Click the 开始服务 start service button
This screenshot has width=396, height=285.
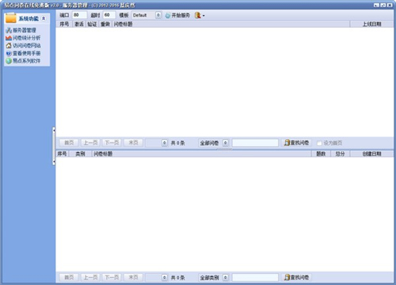point(177,15)
